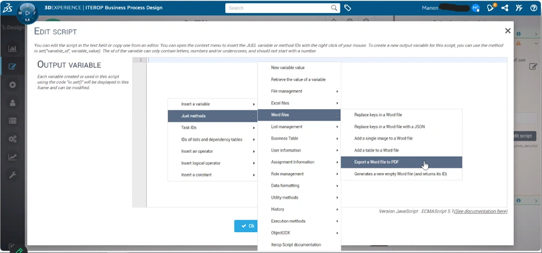Click line 1 of the script editor
Image resolution: width=542 pixels, height=253 pixels.
coord(327,60)
